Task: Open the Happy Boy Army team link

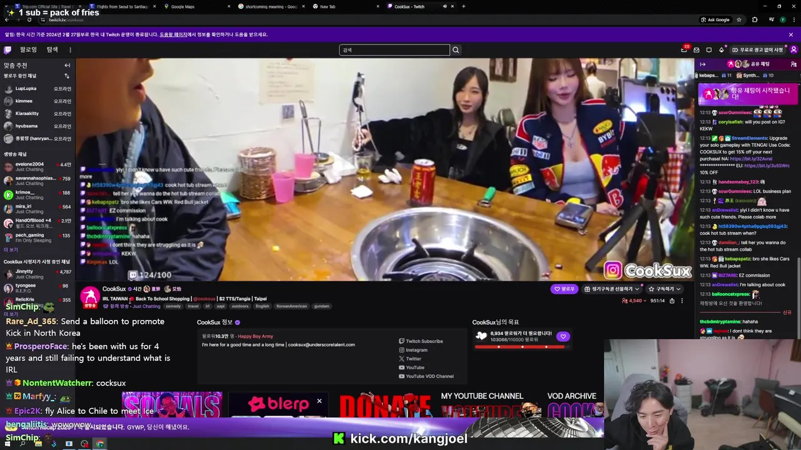Action: pyautogui.click(x=255, y=336)
